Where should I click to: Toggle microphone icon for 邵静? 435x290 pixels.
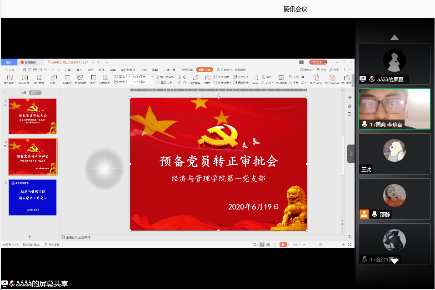tap(374, 214)
